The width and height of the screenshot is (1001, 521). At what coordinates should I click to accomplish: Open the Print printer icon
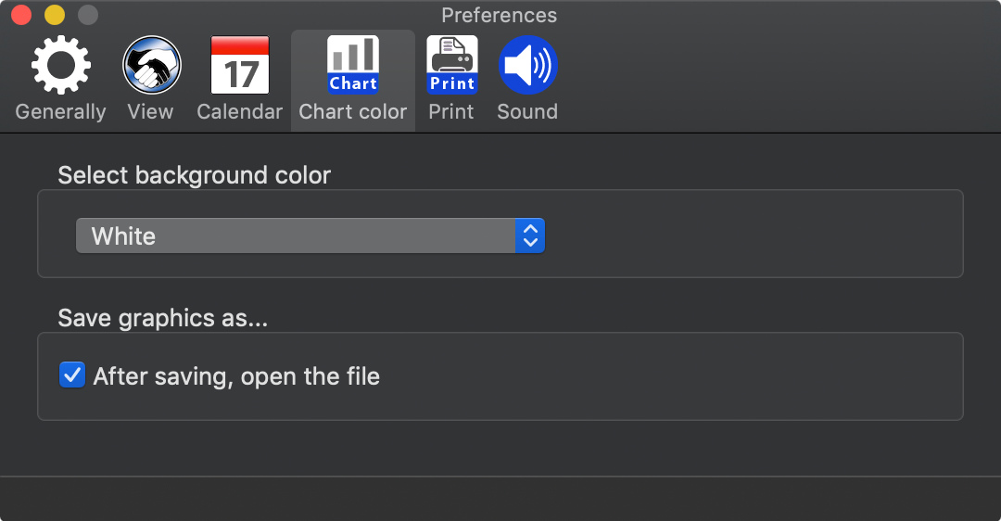point(452,65)
